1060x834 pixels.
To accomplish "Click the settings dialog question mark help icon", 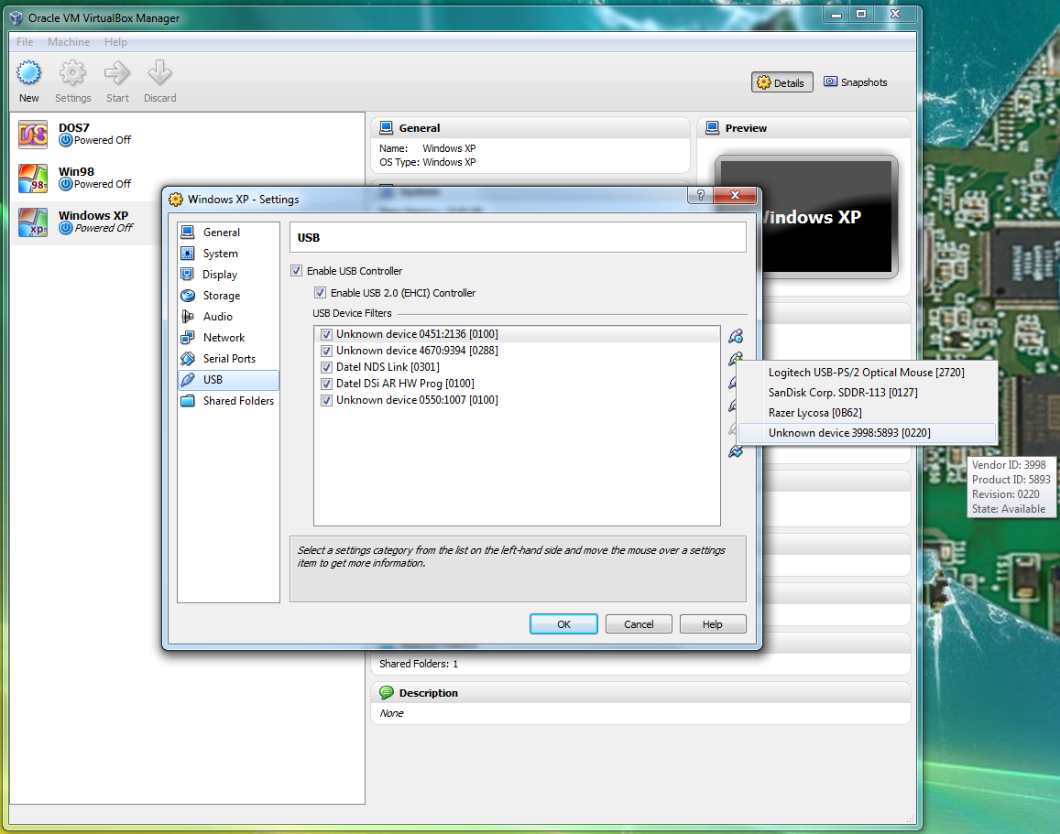I will coord(700,195).
